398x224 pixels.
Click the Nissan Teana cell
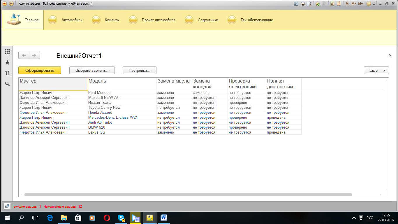point(122,103)
